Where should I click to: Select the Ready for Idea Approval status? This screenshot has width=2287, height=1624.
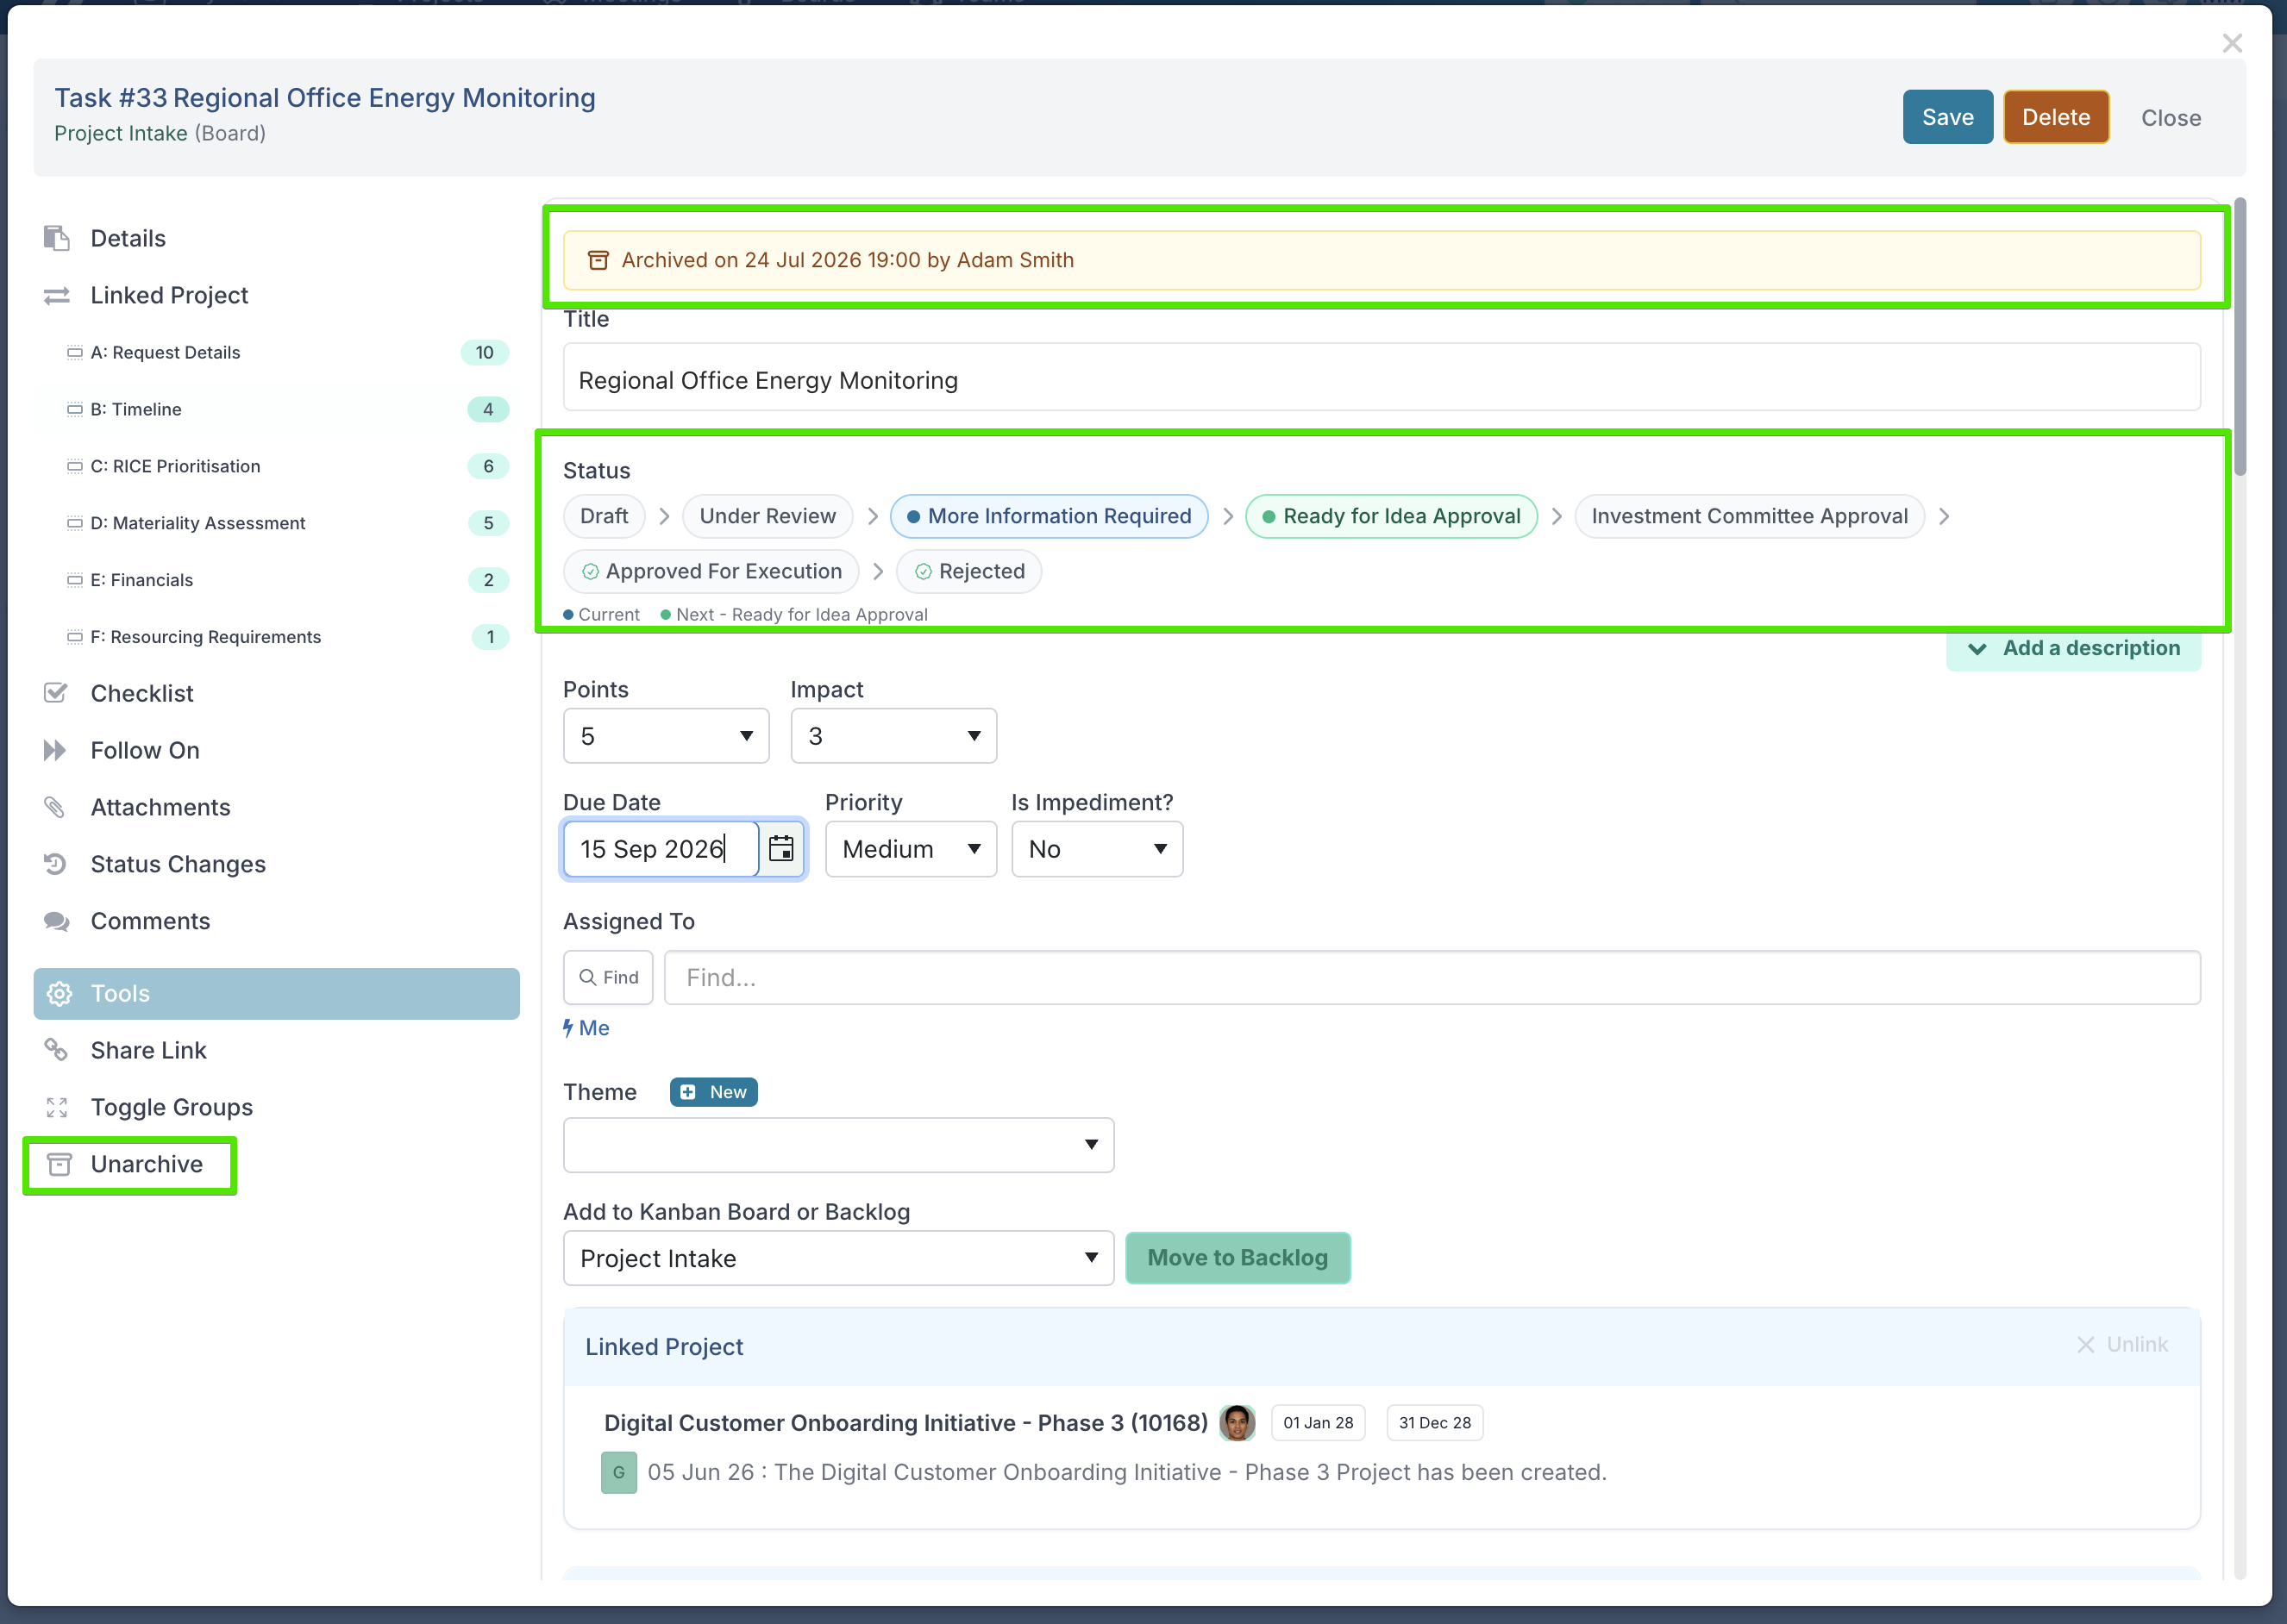pos(1391,516)
